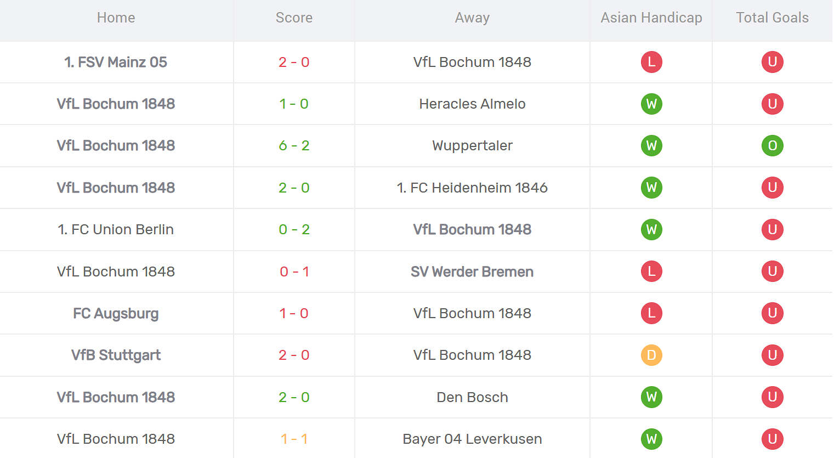This screenshot has height=458, width=834.
Task: Click the W handicap badge in Bayer 04 Leverkusen row
Action: click(x=651, y=439)
